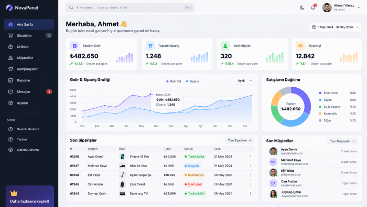Toggle dark mode with the moon icon
367x207 pixels.
[302, 8]
